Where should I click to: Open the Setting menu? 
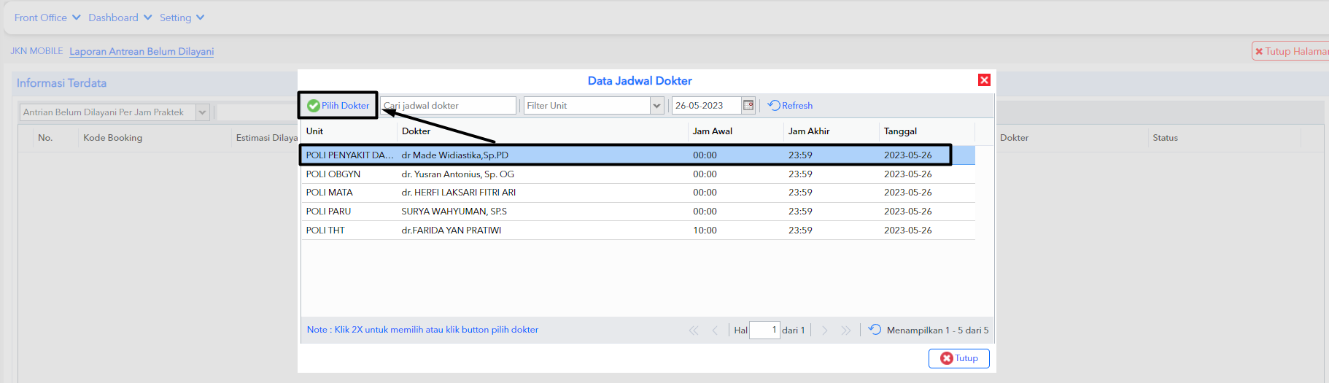182,18
